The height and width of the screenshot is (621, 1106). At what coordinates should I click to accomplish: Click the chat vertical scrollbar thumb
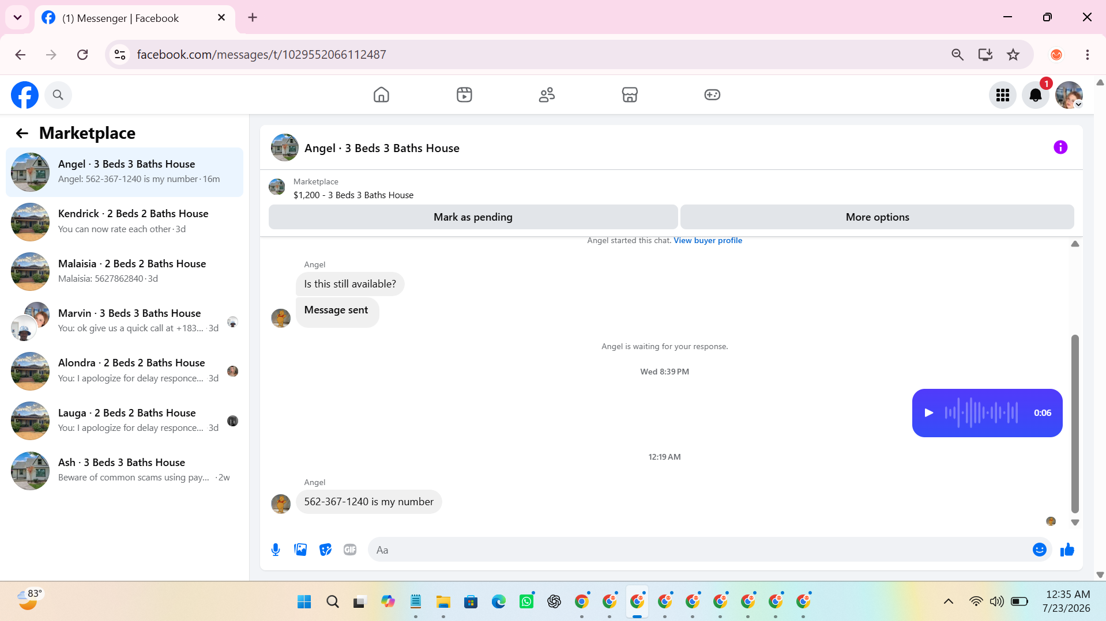click(x=1075, y=423)
